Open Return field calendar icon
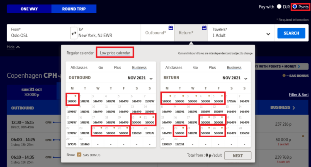 204,28
